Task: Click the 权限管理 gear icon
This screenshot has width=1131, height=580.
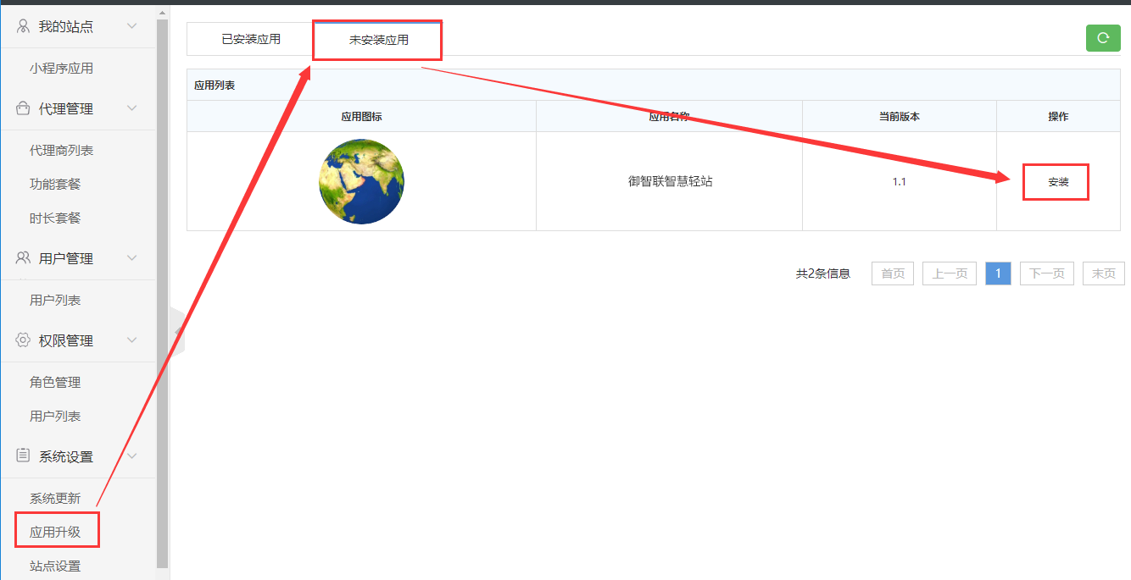Action: (x=23, y=340)
